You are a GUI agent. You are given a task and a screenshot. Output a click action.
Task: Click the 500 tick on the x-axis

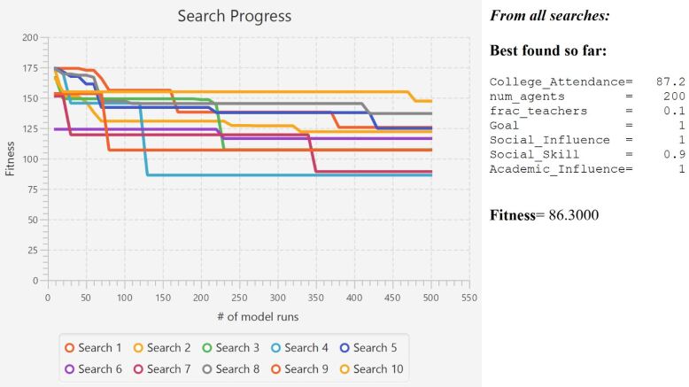click(431, 297)
